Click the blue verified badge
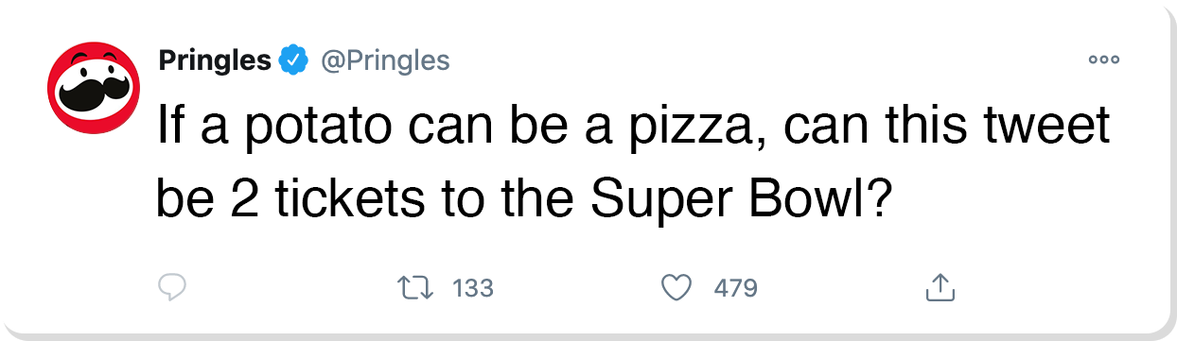The height and width of the screenshot is (341, 1177). pyautogui.click(x=294, y=61)
